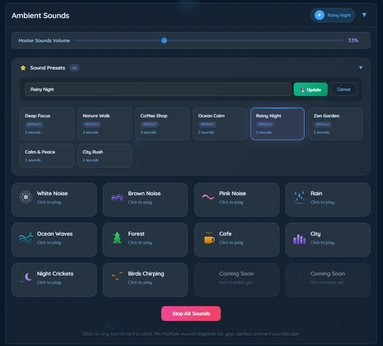Click the Master Sounds Volume slider handle

pyautogui.click(x=164, y=40)
